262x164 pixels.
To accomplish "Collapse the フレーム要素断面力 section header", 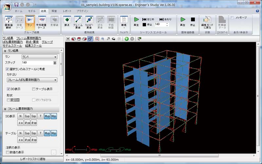I will [x=5, y=109].
